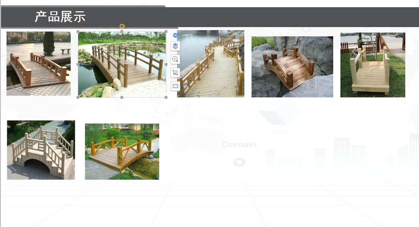Click top-left resize handle of selected picture
Viewport: 419px width, 227px height.
(78, 32)
